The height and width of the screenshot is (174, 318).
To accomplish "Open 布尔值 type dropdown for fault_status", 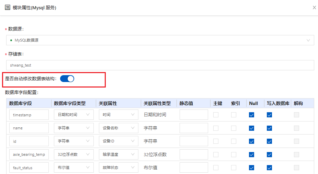I will pyautogui.click(x=74, y=167).
